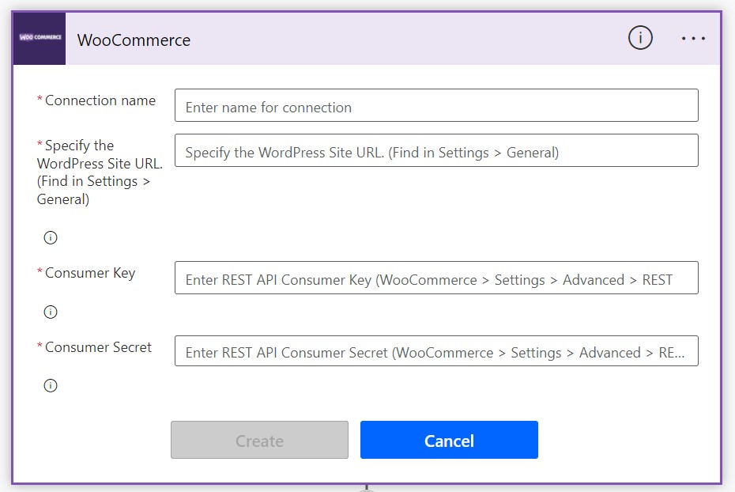Click the info icon below WordPress Site URL label
735x492 pixels.
[50, 237]
